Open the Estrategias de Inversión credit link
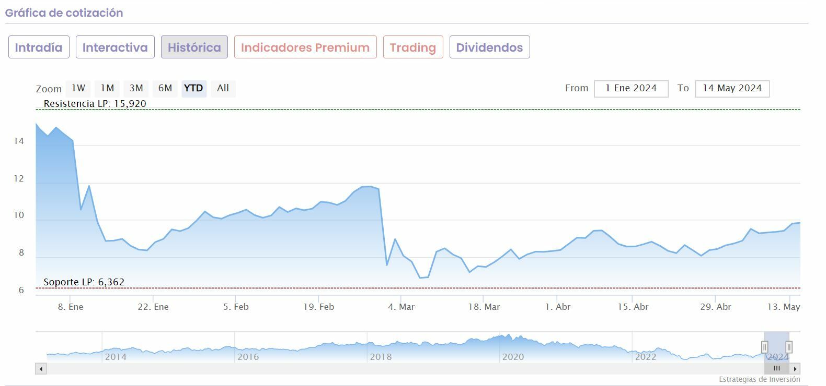Viewport: 826px width, 386px height. 759,380
